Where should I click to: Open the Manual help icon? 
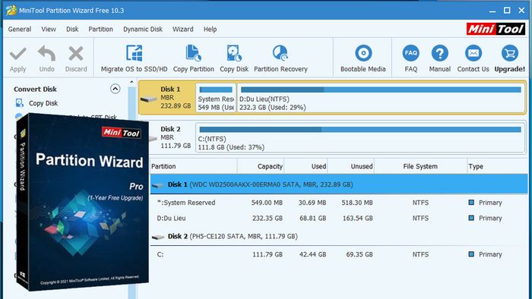pyautogui.click(x=440, y=53)
